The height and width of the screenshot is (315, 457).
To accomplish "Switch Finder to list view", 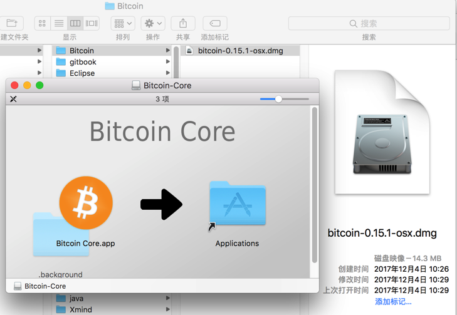I will tap(59, 23).
